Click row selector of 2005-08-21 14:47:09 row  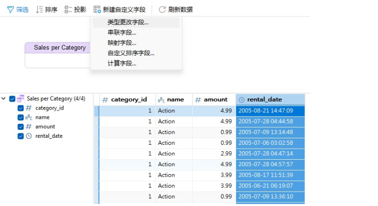pos(97,111)
